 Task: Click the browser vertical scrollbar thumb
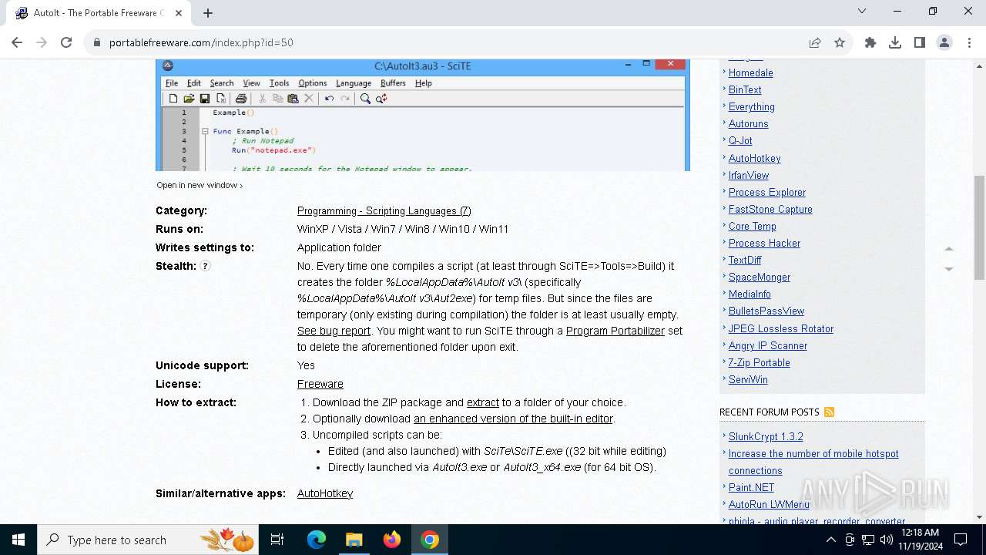[x=979, y=227]
